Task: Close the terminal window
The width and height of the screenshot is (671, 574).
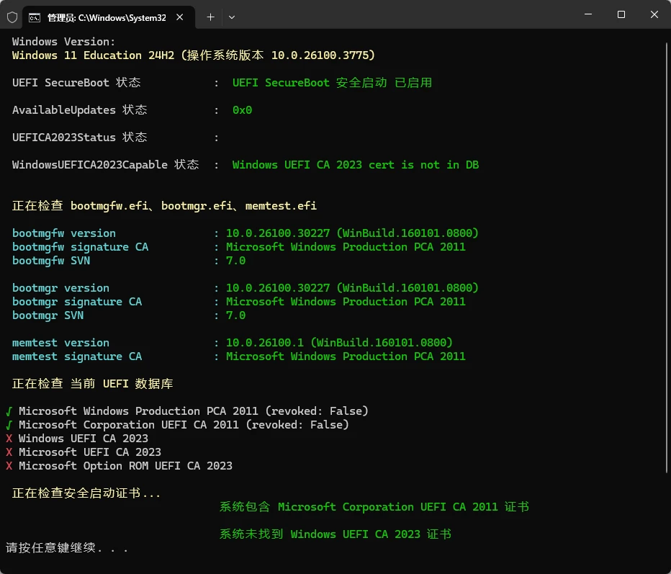Action: tap(654, 14)
